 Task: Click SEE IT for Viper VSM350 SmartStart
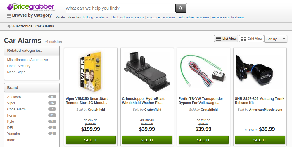click(x=91, y=140)
